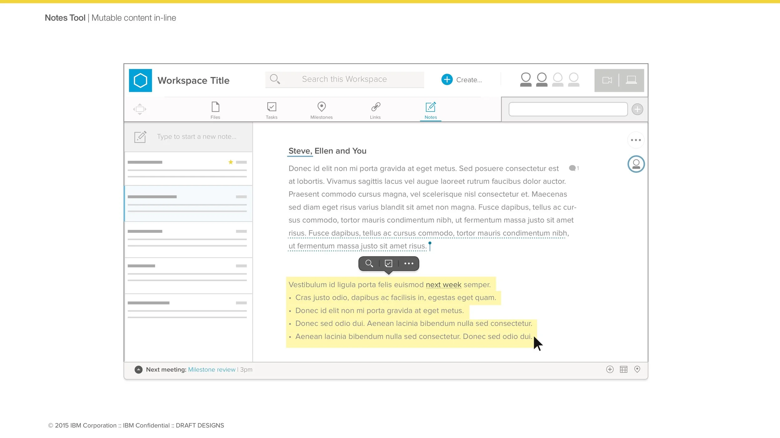
Task: Switch to the Tasks tab
Action: tap(271, 110)
